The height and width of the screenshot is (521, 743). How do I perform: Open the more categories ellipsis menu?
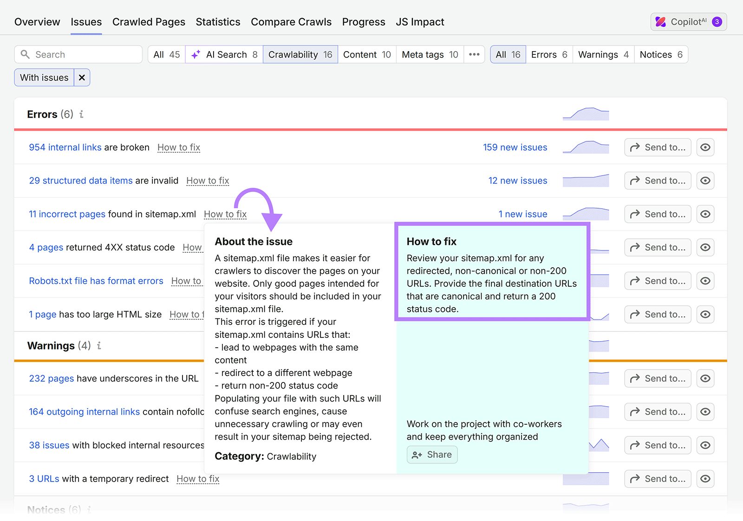474,54
